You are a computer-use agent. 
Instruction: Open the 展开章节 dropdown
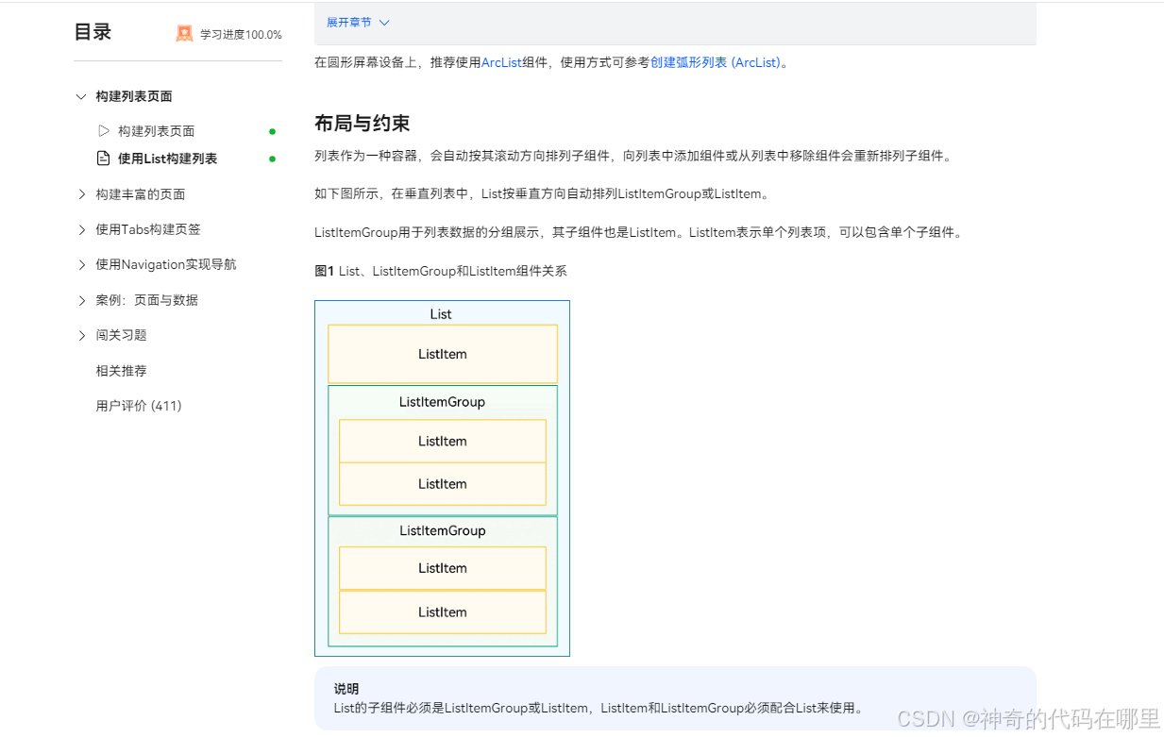tap(357, 22)
